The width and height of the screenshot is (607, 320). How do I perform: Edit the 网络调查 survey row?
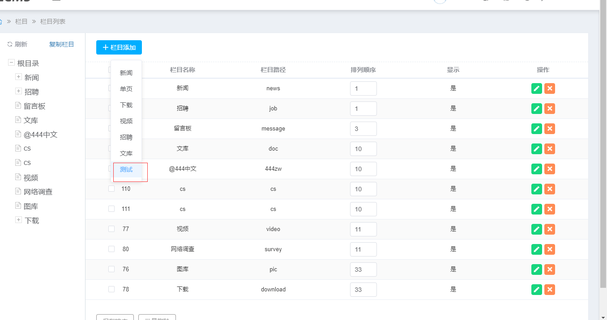(x=537, y=249)
